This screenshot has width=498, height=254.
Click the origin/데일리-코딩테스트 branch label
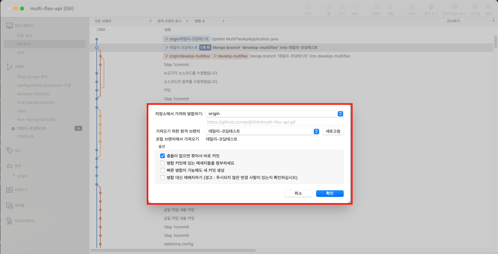click(x=186, y=39)
